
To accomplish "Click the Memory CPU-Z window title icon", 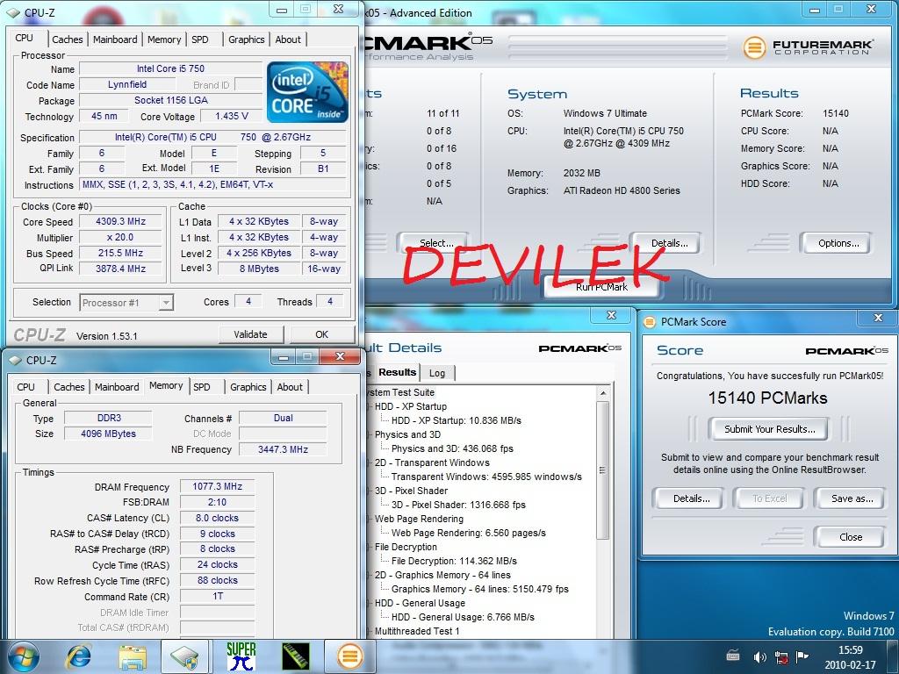I will (x=15, y=360).
